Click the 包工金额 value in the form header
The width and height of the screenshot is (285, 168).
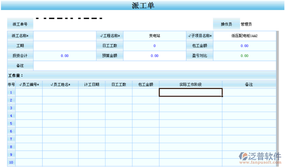[x=244, y=46]
